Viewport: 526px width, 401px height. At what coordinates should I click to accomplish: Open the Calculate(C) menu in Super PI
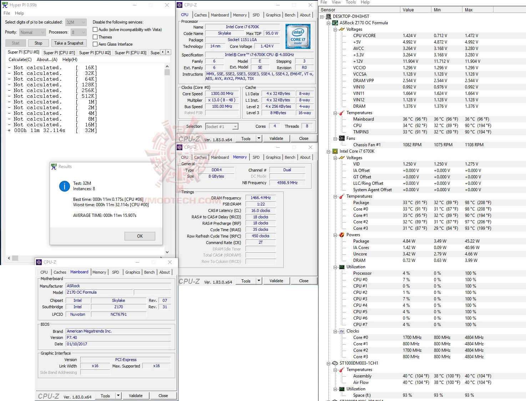tap(20, 60)
